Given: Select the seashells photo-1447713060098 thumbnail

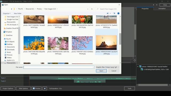Looking at the screenshot, I should tap(34, 19).
